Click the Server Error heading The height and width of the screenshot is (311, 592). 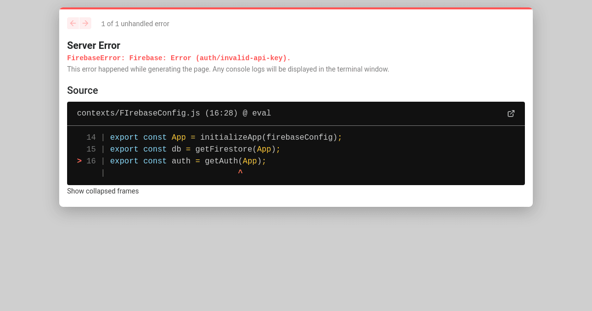tap(93, 45)
